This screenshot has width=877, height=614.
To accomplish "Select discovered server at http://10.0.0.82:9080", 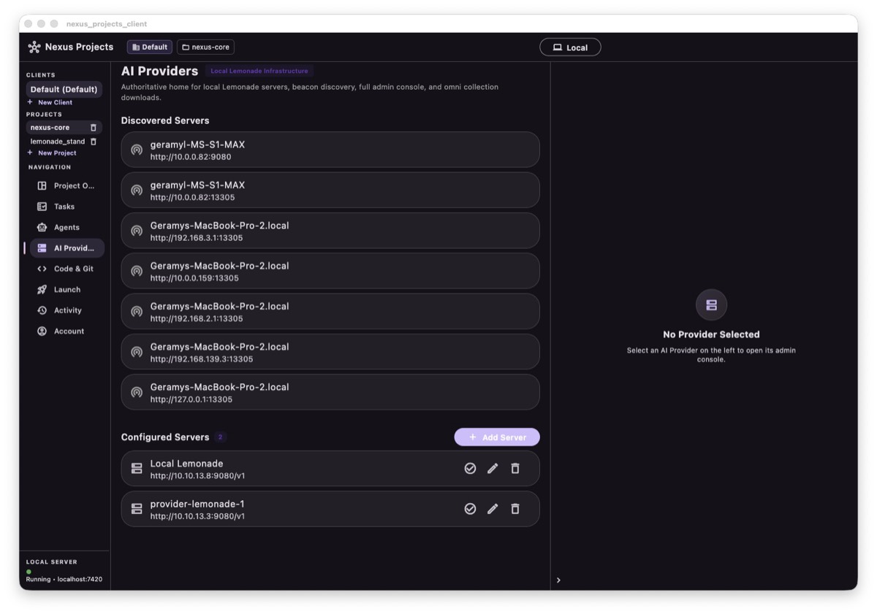I will pos(330,150).
